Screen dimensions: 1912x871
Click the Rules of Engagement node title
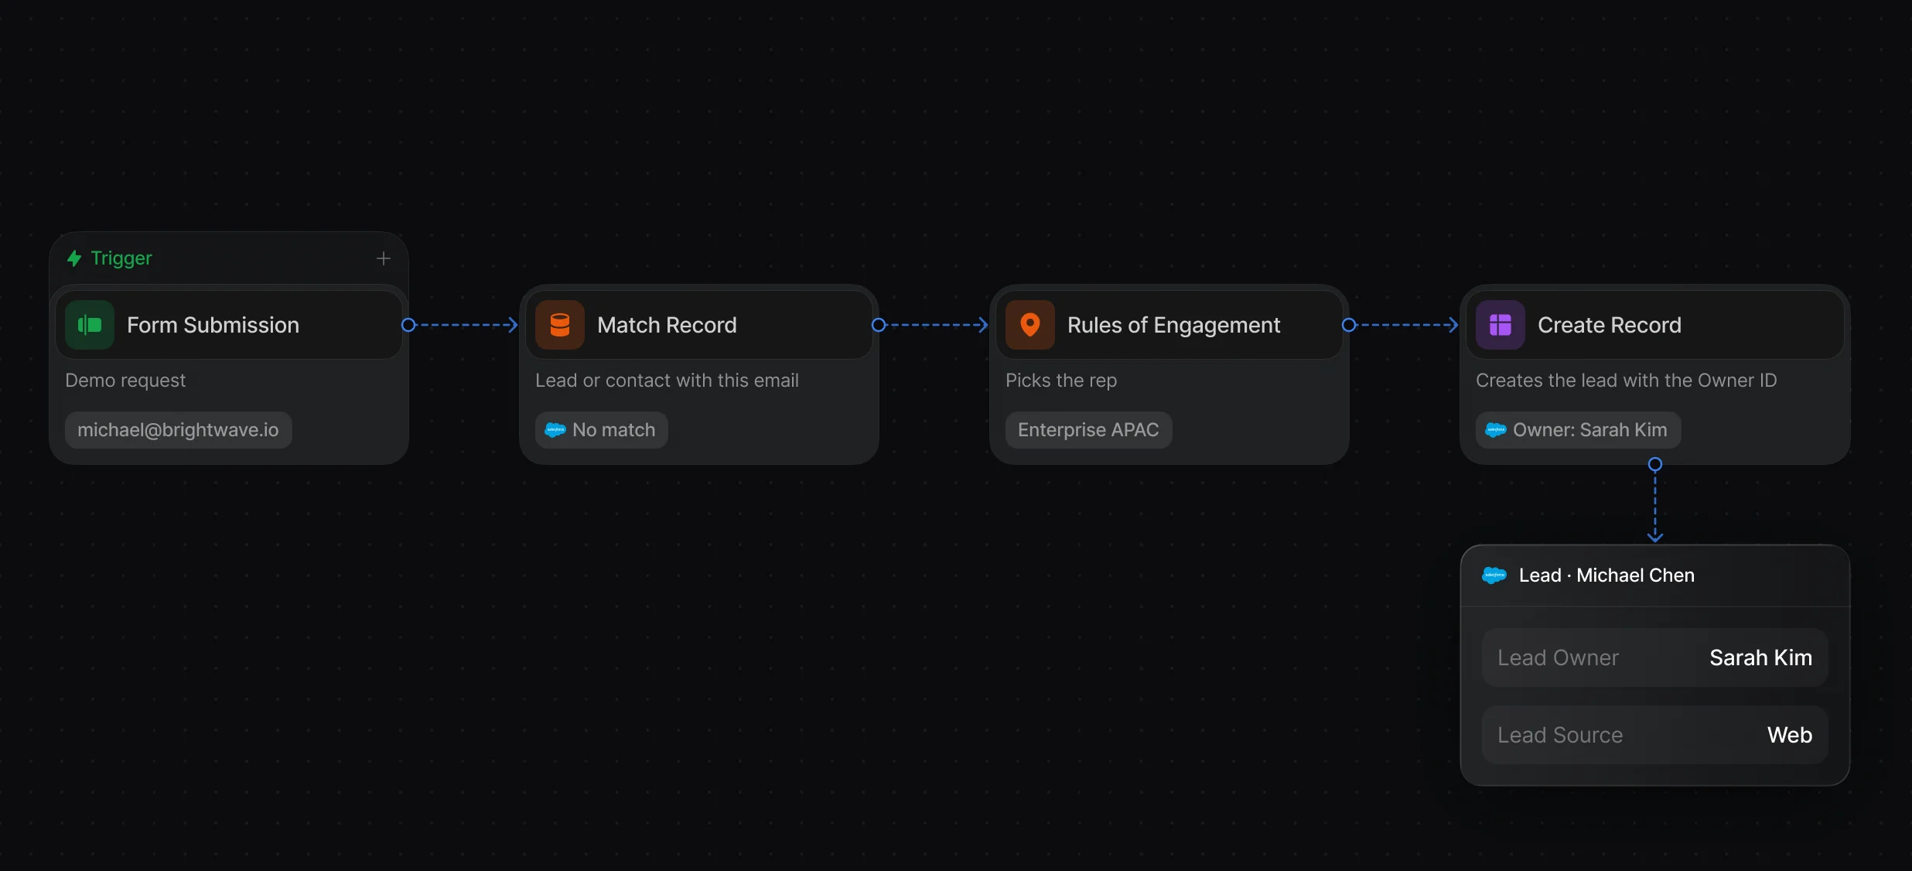[1174, 325]
